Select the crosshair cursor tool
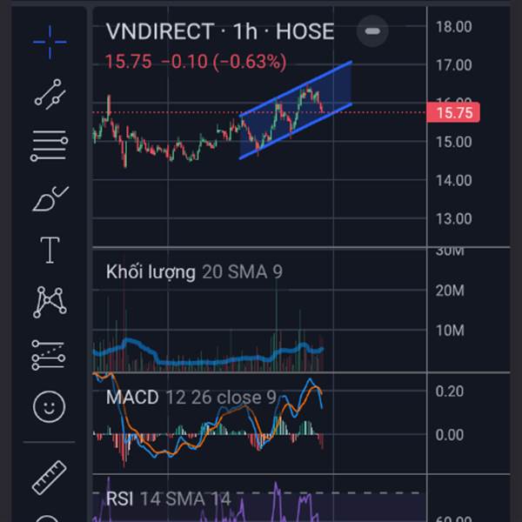This screenshot has width=522, height=522. [x=50, y=42]
